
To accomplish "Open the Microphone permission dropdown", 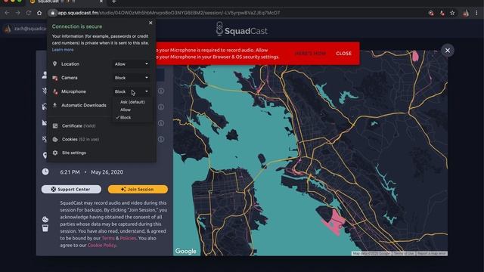I will 131,91.
